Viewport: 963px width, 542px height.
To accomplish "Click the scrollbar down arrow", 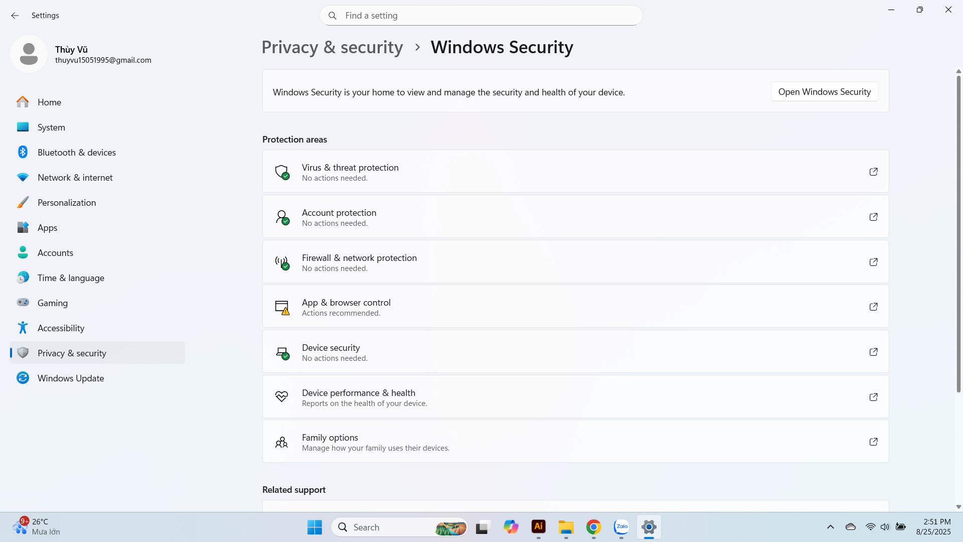I will click(958, 506).
